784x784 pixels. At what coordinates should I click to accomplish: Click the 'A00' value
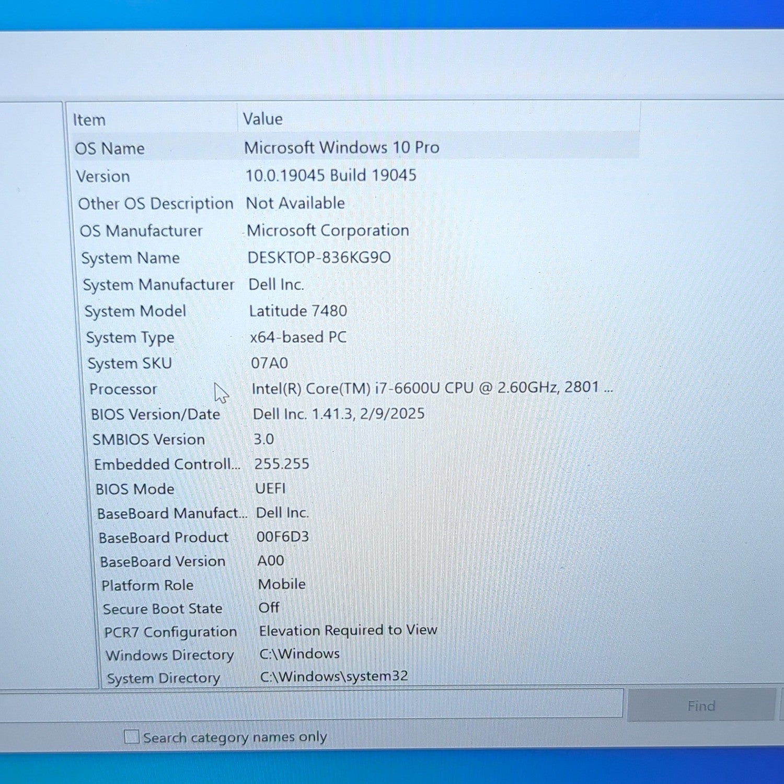271,561
